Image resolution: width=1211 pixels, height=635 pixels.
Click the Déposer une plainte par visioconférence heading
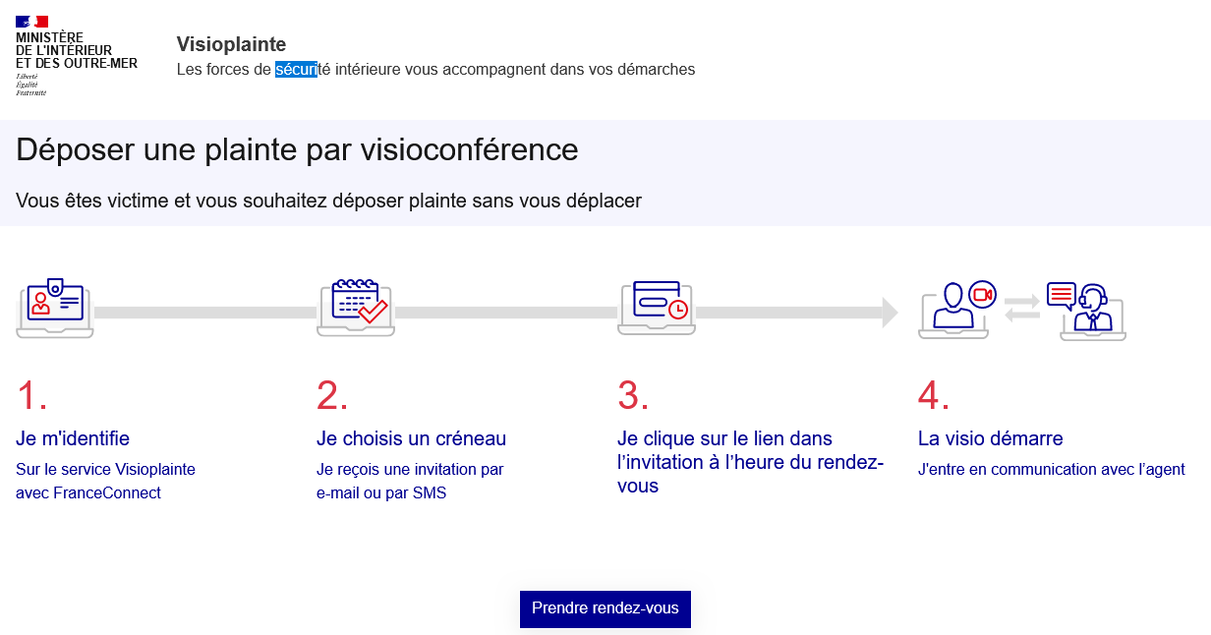[x=297, y=150]
